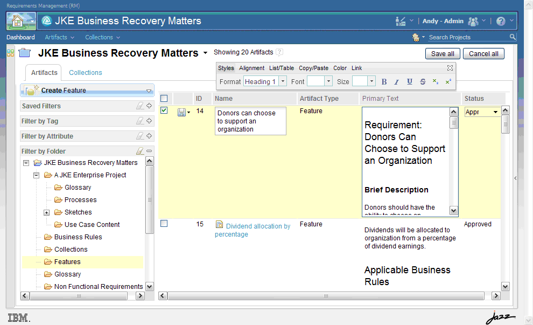Select the Features folder

pos(67,262)
